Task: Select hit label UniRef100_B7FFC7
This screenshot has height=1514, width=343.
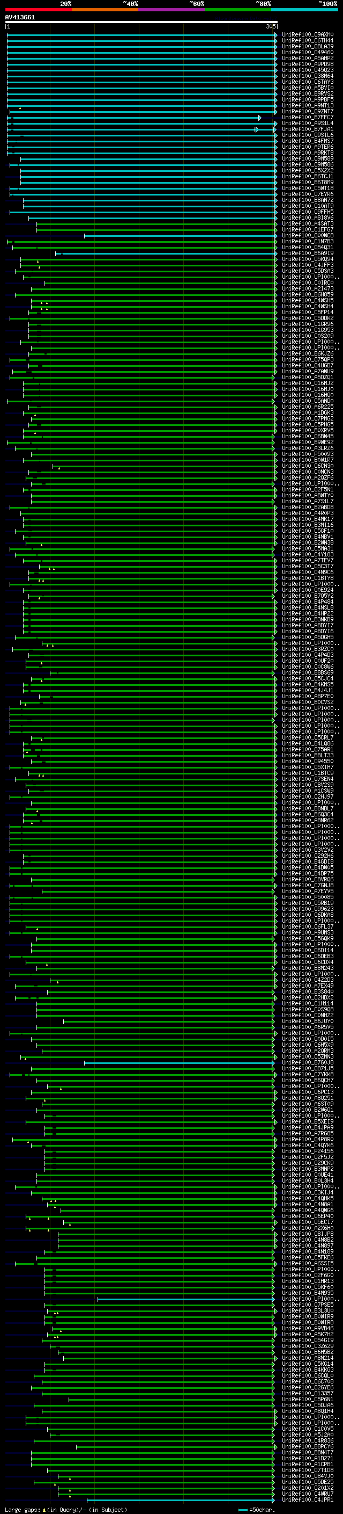Action: (x=307, y=118)
